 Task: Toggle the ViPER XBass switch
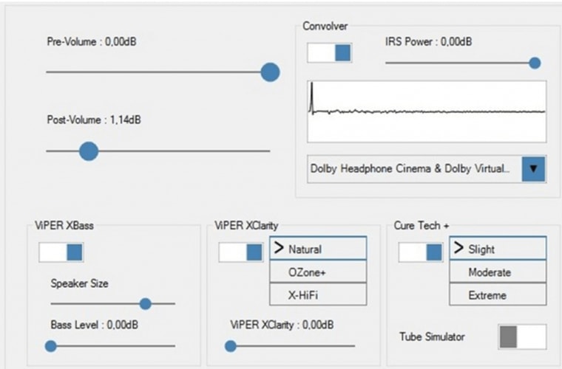[61, 252]
